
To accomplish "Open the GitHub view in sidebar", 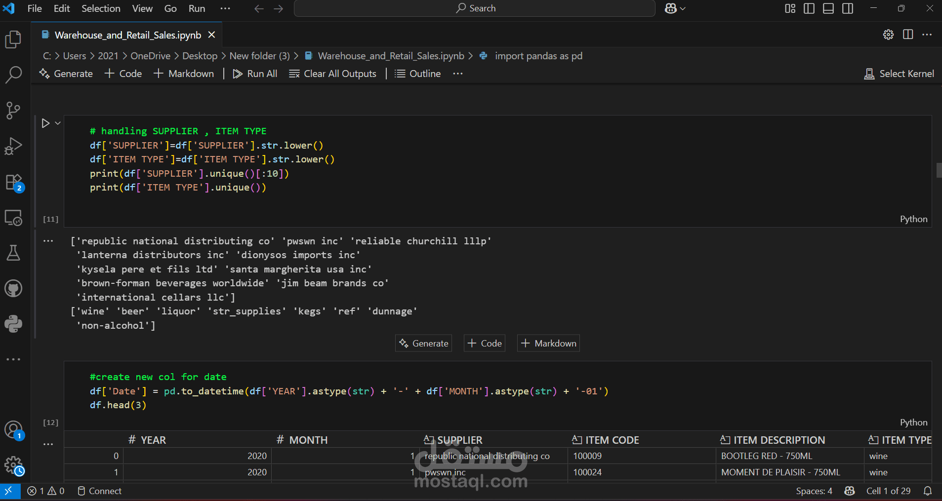I will pyautogui.click(x=13, y=288).
